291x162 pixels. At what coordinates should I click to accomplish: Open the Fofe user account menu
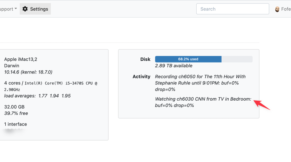pyautogui.click(x=286, y=9)
